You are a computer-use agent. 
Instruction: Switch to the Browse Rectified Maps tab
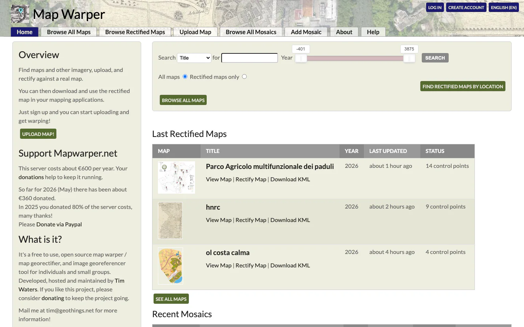pyautogui.click(x=135, y=32)
